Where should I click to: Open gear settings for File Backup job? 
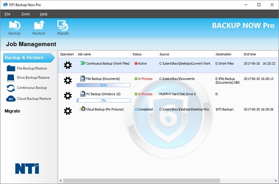point(68,80)
